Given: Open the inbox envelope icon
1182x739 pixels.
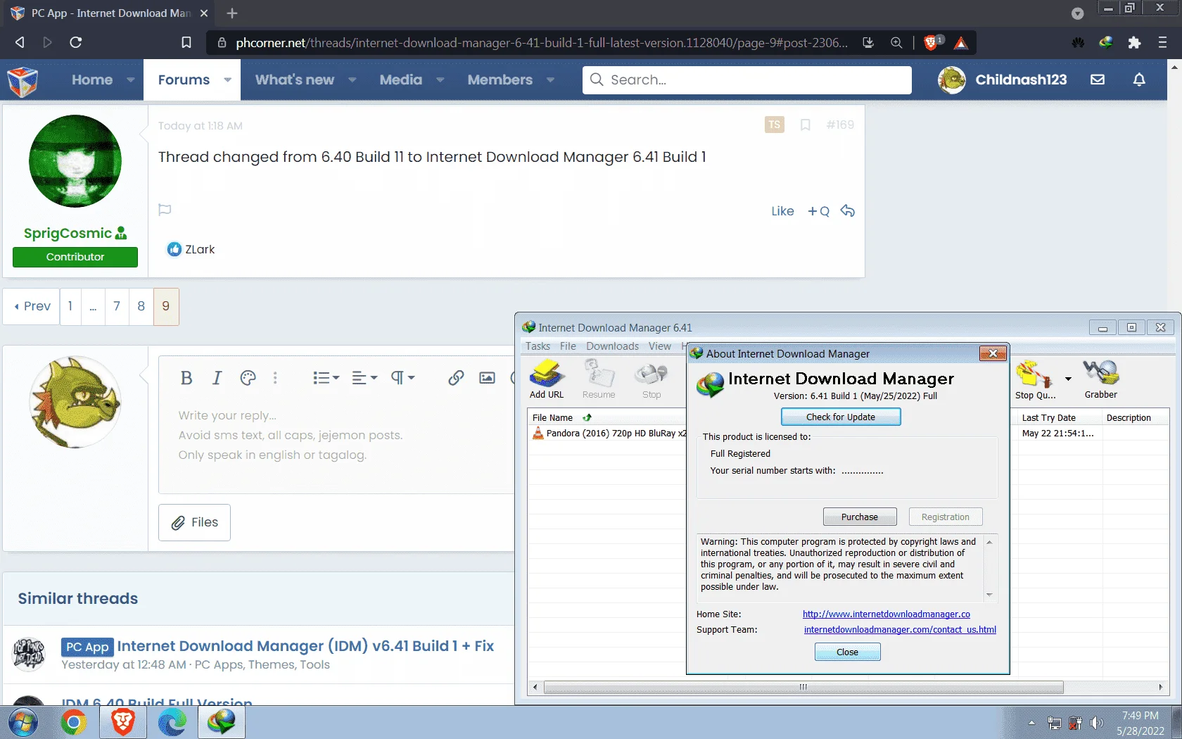Looking at the screenshot, I should click(x=1098, y=80).
